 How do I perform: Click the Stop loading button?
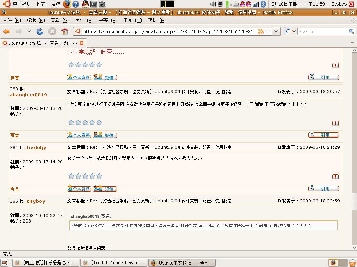tap(52, 31)
